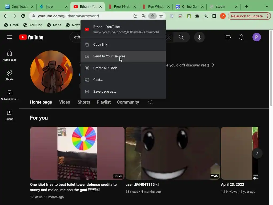Open Subscriptions in the sidebar
The image size is (273, 205).
coord(10,95)
